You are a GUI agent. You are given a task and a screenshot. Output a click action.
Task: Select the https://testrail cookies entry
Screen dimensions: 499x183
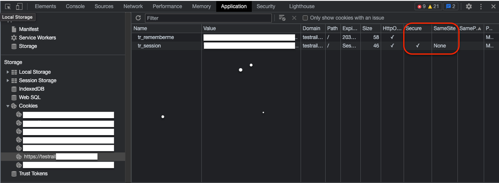pyautogui.click(x=63, y=156)
